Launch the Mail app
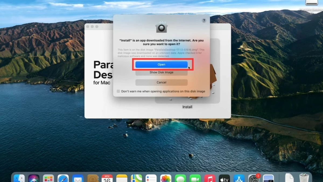The height and width of the screenshot is (182, 323). coord(77,178)
